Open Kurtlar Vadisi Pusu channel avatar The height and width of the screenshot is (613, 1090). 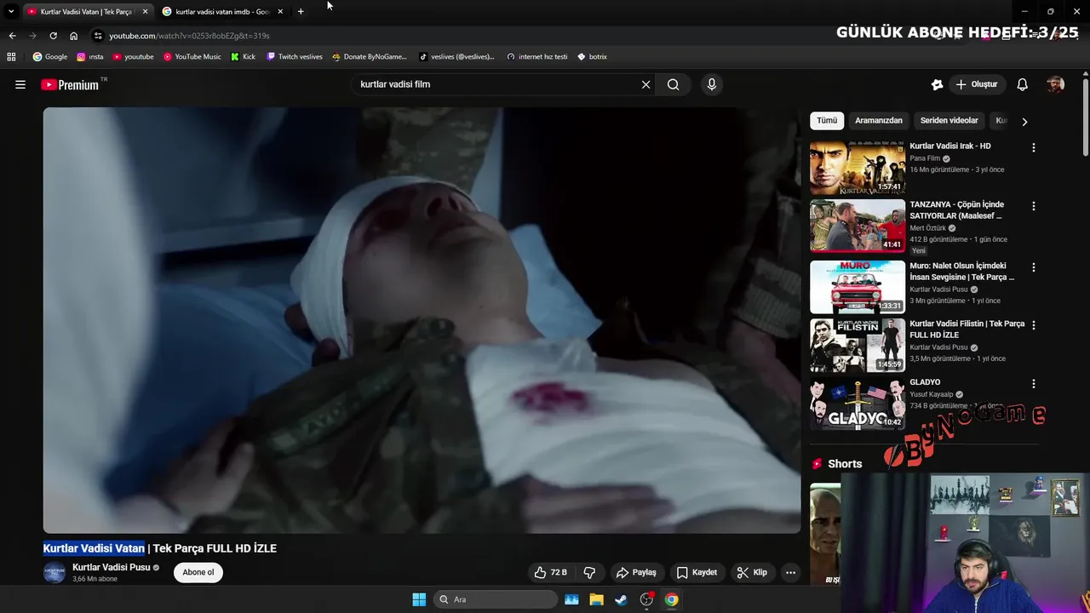[54, 572]
